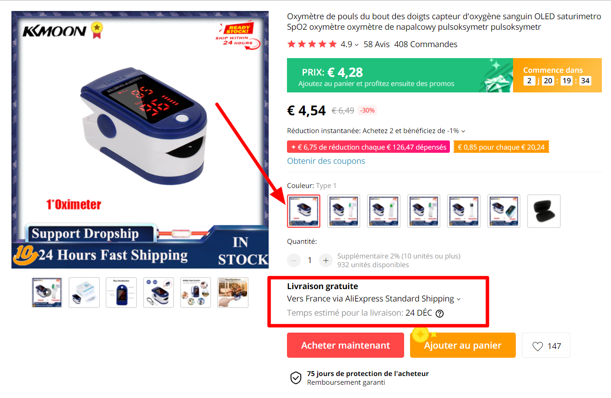The height and width of the screenshot is (398, 611).
Task: Expand the 4.9 rating dropdown arrow
Action: 357,45
